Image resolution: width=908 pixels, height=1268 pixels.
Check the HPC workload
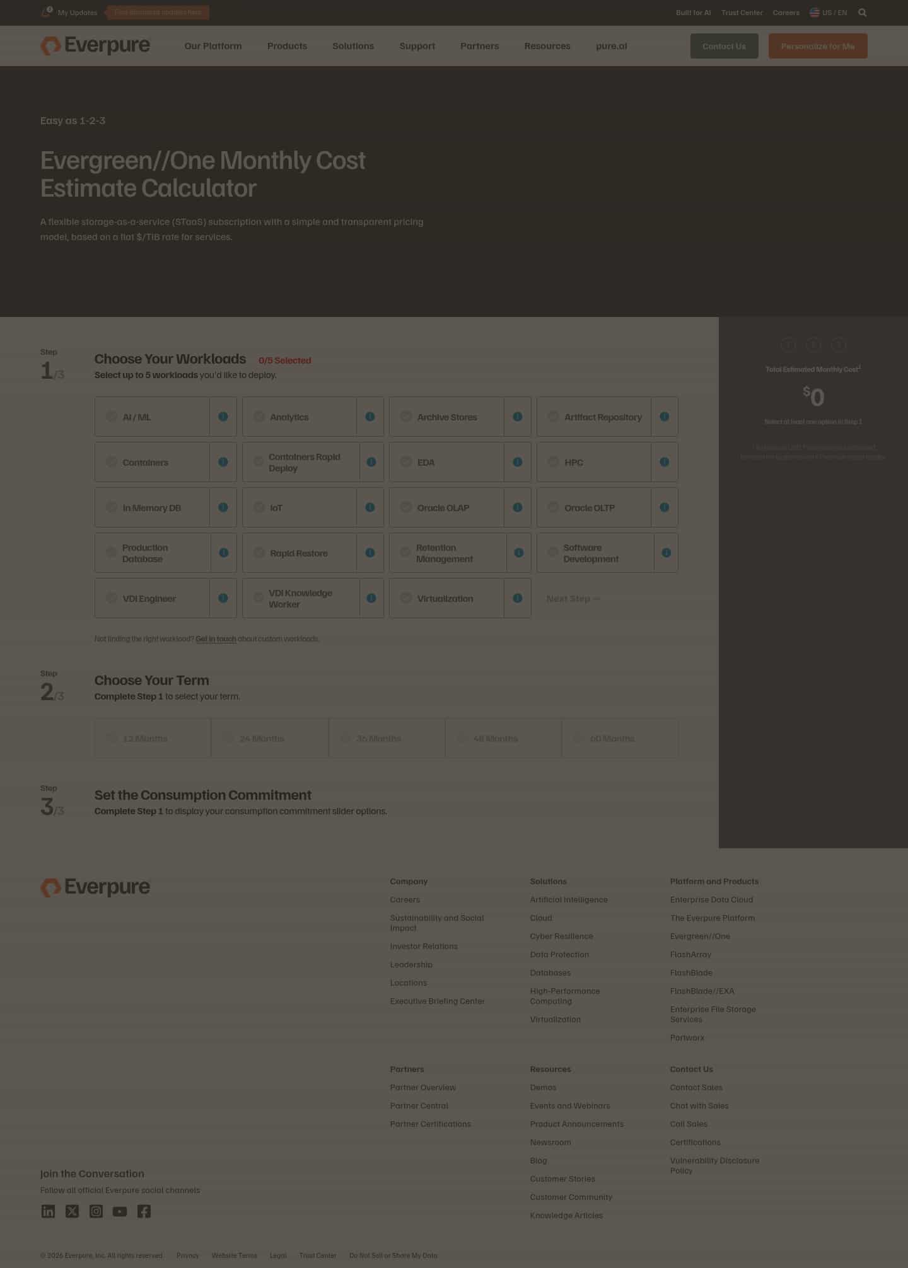click(x=594, y=462)
